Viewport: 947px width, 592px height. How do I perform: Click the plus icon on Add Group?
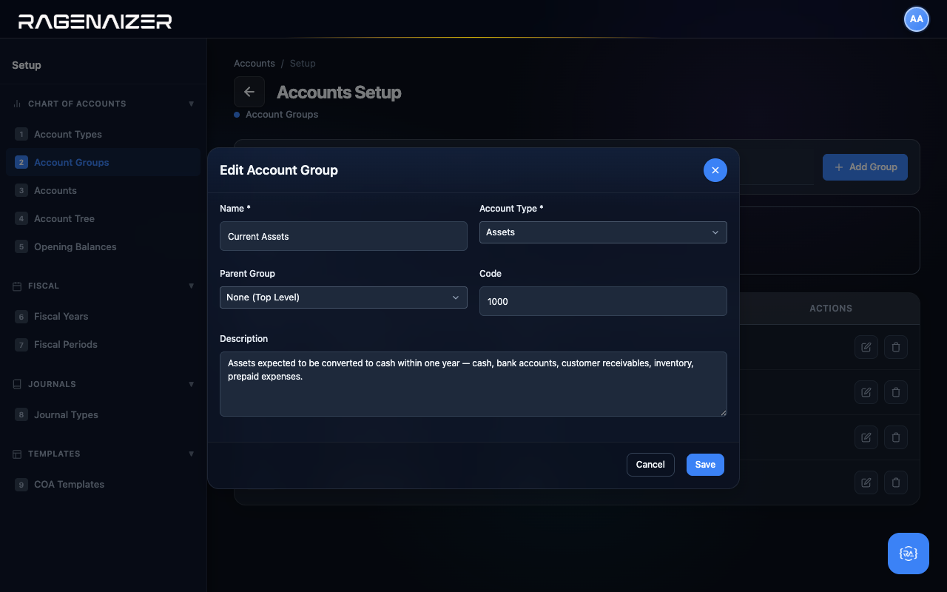pyautogui.click(x=839, y=167)
